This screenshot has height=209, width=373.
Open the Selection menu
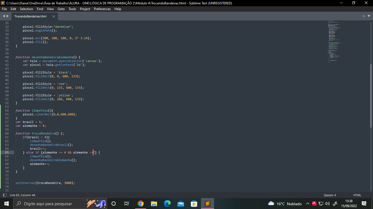click(26, 9)
